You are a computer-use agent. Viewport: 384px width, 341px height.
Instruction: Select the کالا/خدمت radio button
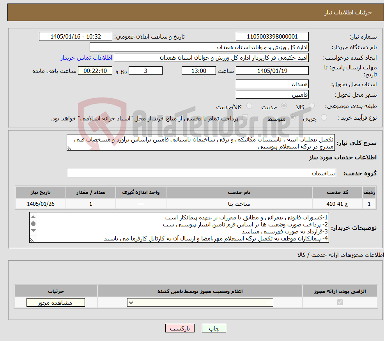coord(249,106)
